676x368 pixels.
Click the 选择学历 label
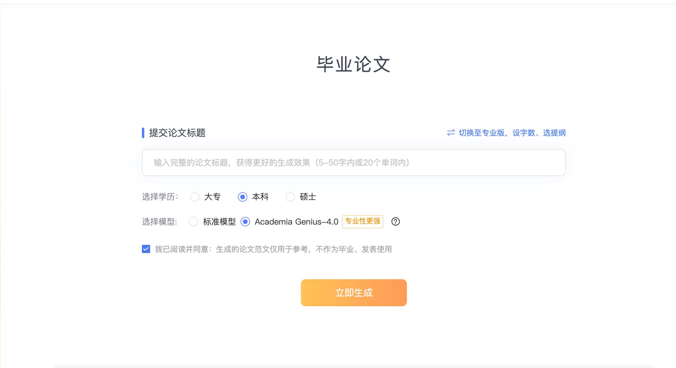click(x=160, y=197)
